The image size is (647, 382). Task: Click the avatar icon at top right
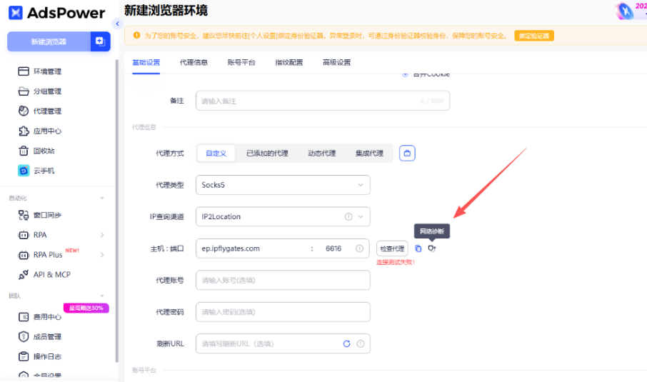click(624, 11)
